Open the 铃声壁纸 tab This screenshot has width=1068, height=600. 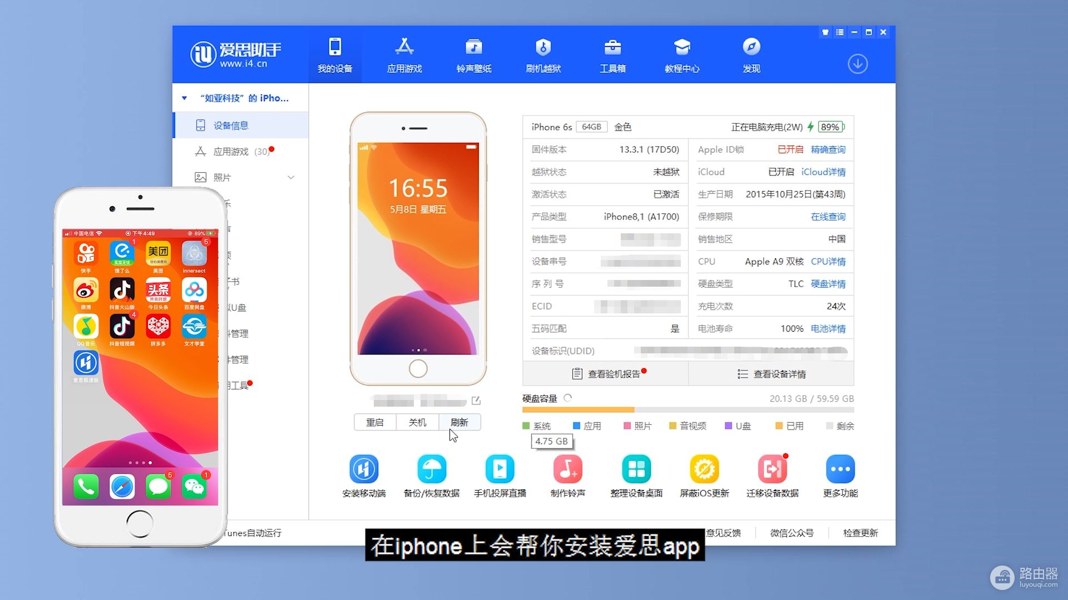click(x=474, y=55)
